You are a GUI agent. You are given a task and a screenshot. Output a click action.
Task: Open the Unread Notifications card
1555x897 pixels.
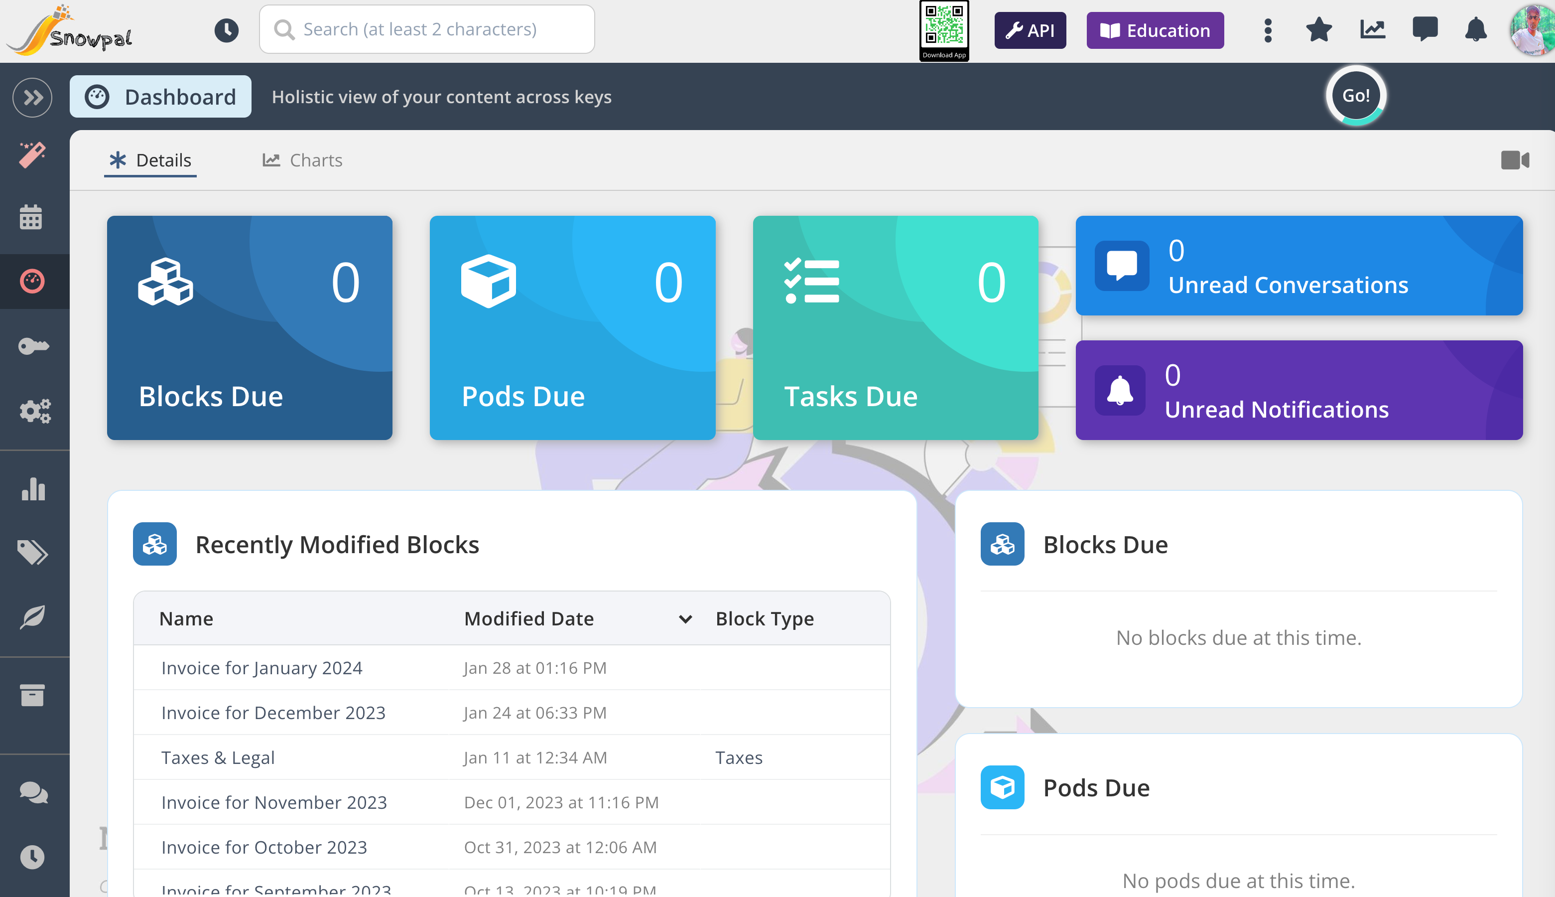point(1299,390)
